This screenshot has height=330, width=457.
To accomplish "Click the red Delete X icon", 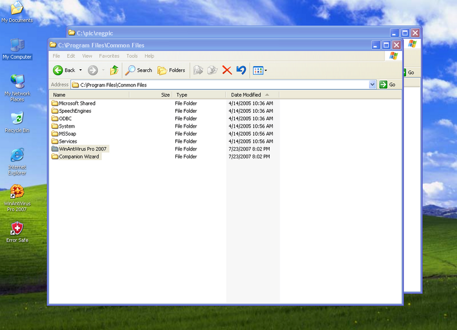I will [x=227, y=70].
